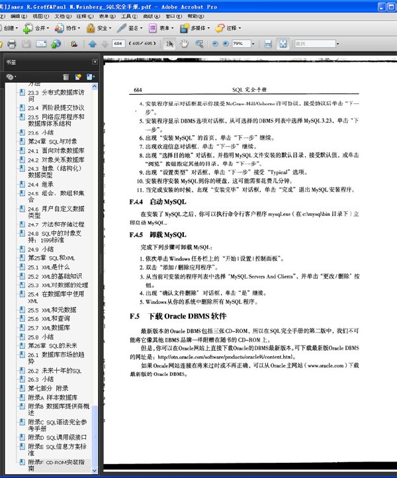Open bookmark 附录F CD-ROM安装指南

(x=56, y=465)
